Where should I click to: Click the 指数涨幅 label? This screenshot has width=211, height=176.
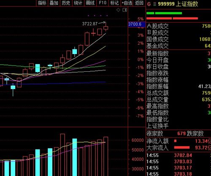[157, 80]
